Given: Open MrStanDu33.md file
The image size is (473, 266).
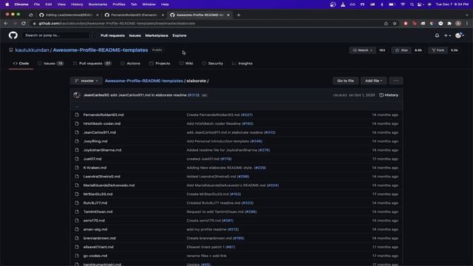Looking at the screenshot, I should (x=98, y=194).
